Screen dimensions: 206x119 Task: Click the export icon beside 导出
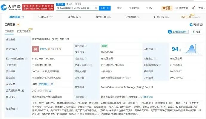[194, 32]
